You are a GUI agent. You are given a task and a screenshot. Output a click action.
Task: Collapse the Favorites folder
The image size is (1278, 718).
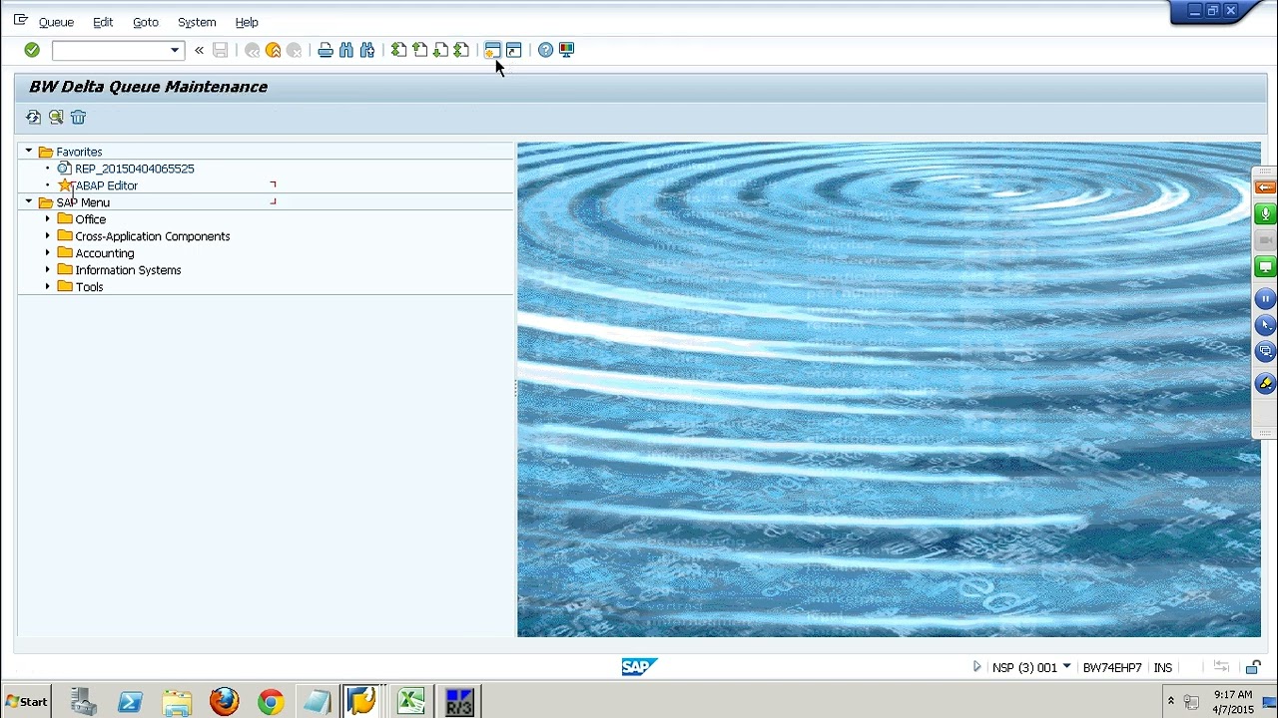(x=29, y=152)
